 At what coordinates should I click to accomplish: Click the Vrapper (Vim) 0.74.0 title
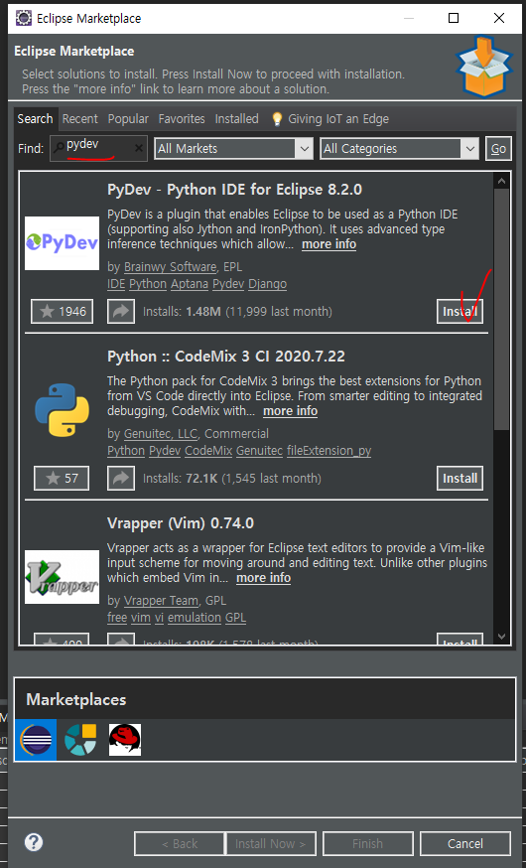(181, 522)
